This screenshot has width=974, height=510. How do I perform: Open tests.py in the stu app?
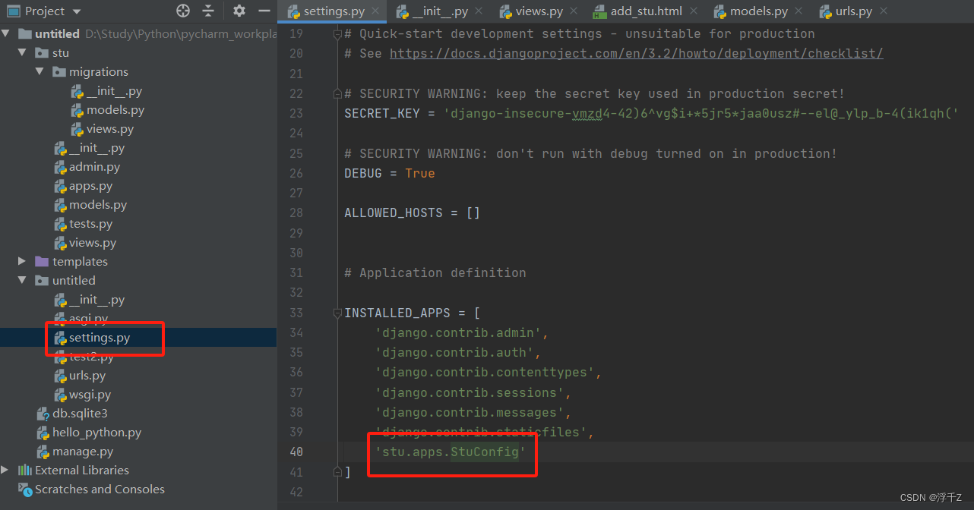(90, 223)
